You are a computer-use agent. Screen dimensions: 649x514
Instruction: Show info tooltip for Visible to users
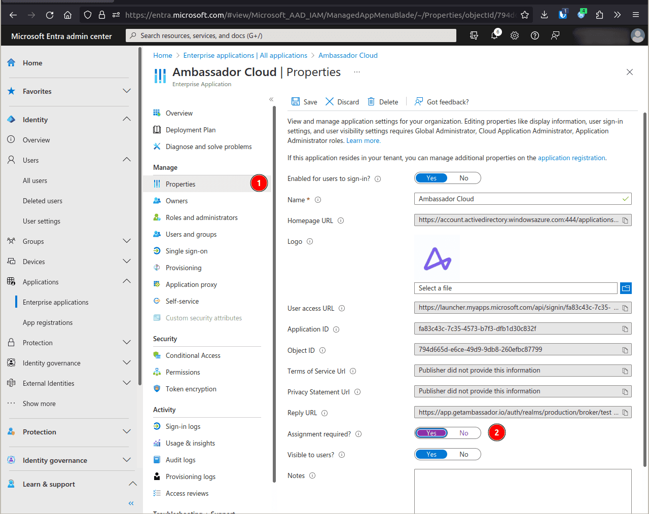point(342,455)
